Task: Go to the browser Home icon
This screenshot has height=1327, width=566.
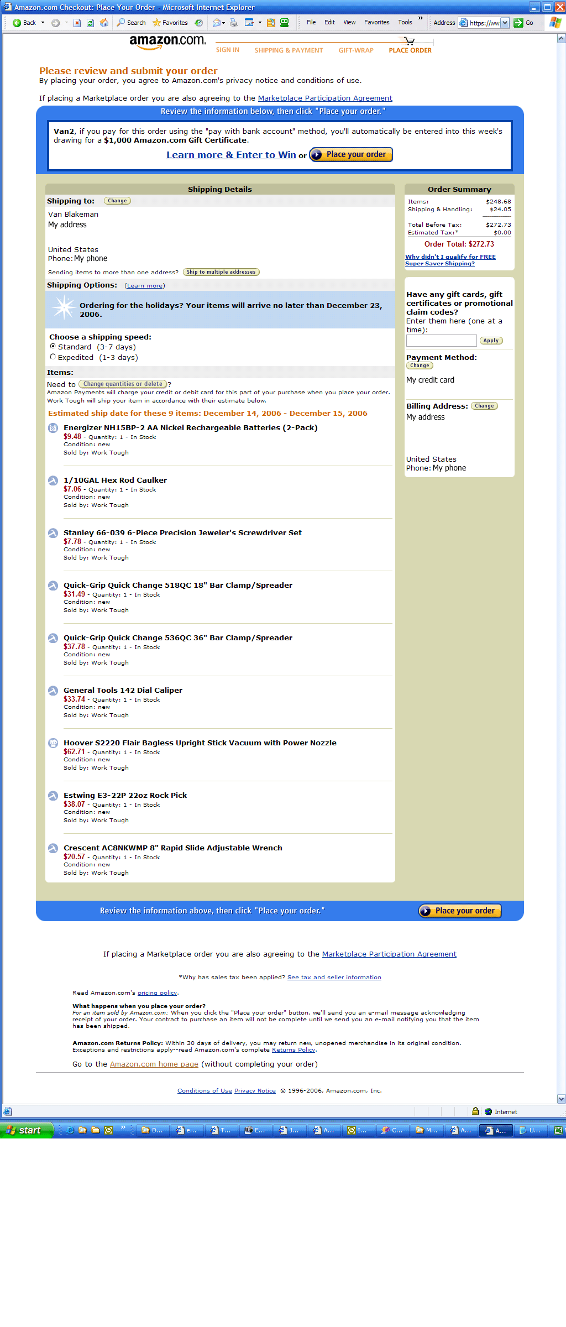Action: point(104,23)
